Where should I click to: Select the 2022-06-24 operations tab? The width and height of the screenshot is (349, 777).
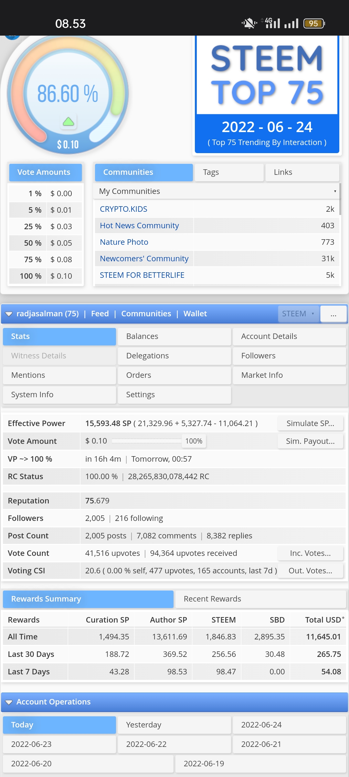coord(290,725)
